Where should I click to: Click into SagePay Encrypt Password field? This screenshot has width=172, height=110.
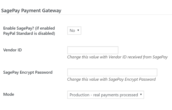coord(112,72)
